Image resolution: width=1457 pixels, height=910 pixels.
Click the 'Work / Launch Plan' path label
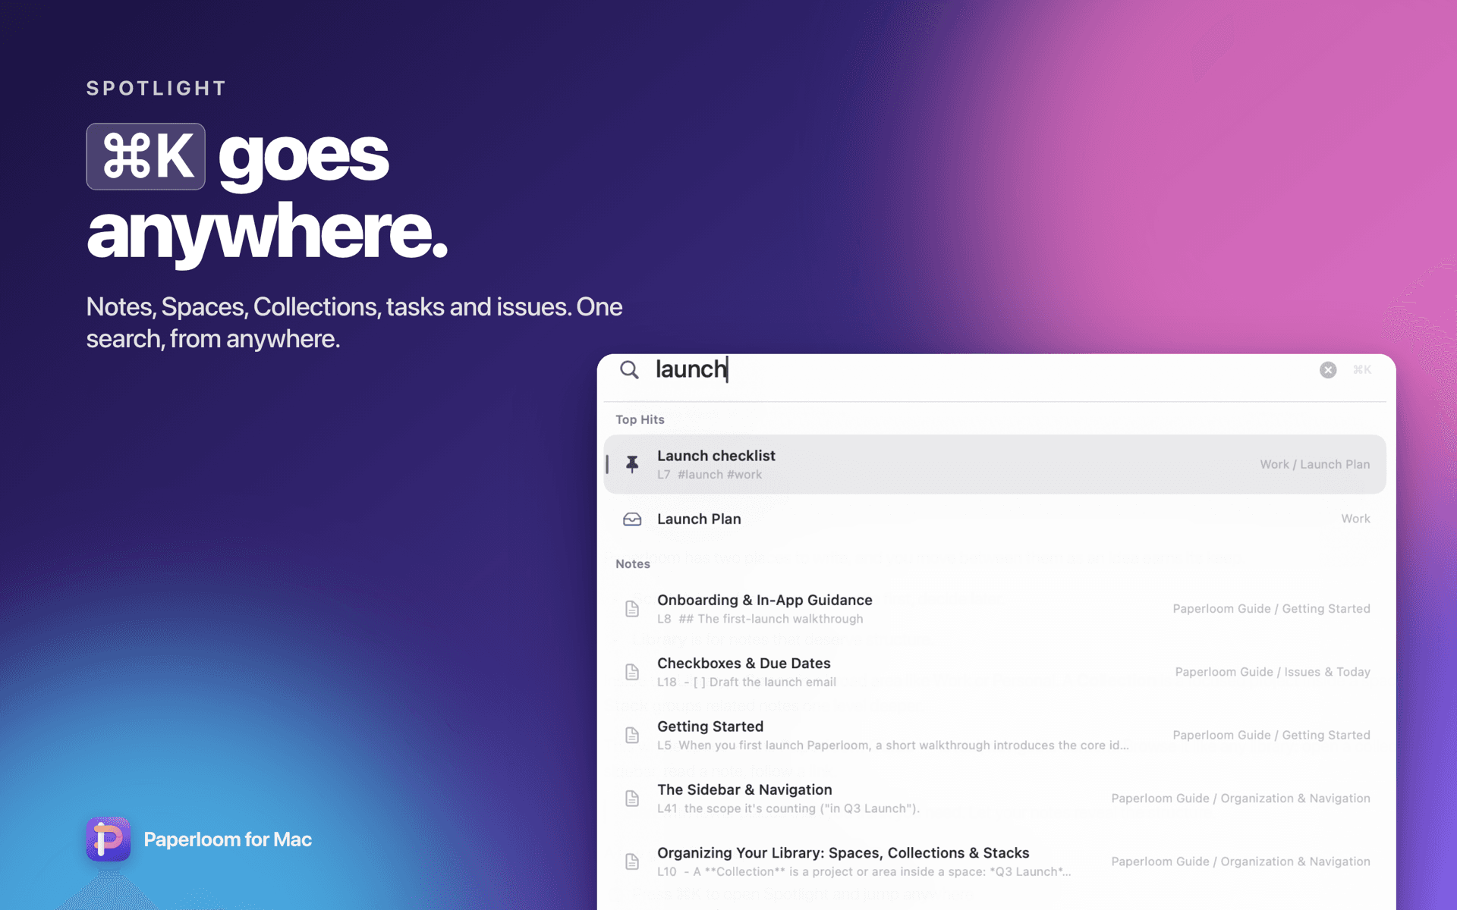point(1315,464)
